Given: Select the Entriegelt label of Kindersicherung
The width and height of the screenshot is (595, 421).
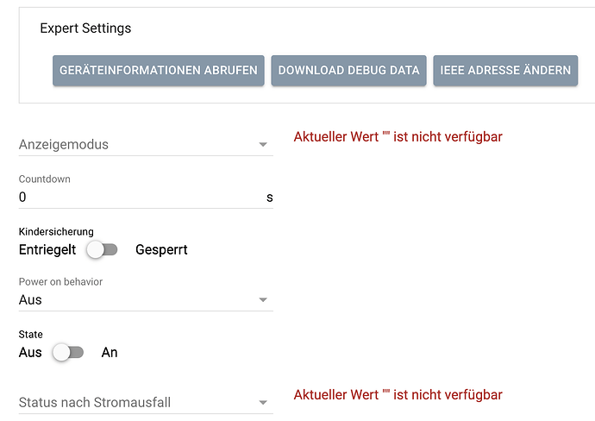Looking at the screenshot, I should [47, 250].
